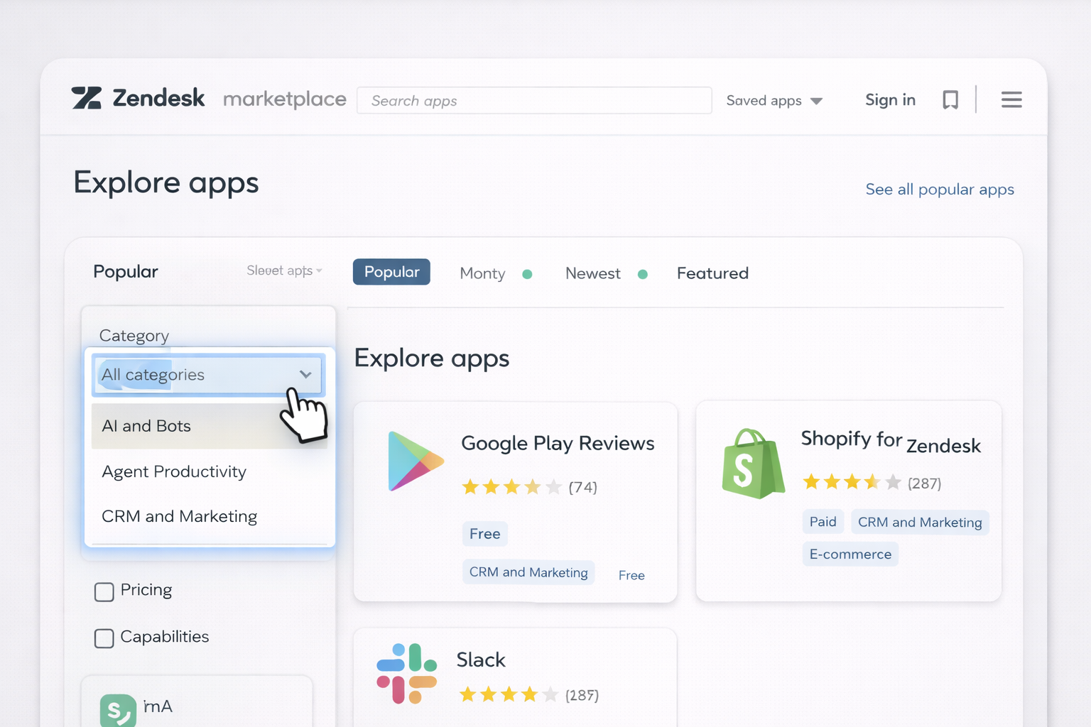Click the Google Play Reviews app logo

click(416, 461)
